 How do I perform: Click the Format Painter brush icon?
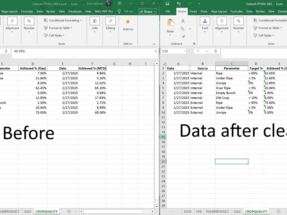(x=183, y=37)
